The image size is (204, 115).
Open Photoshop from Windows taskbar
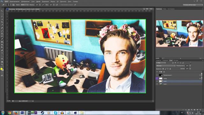click(x=22, y=113)
